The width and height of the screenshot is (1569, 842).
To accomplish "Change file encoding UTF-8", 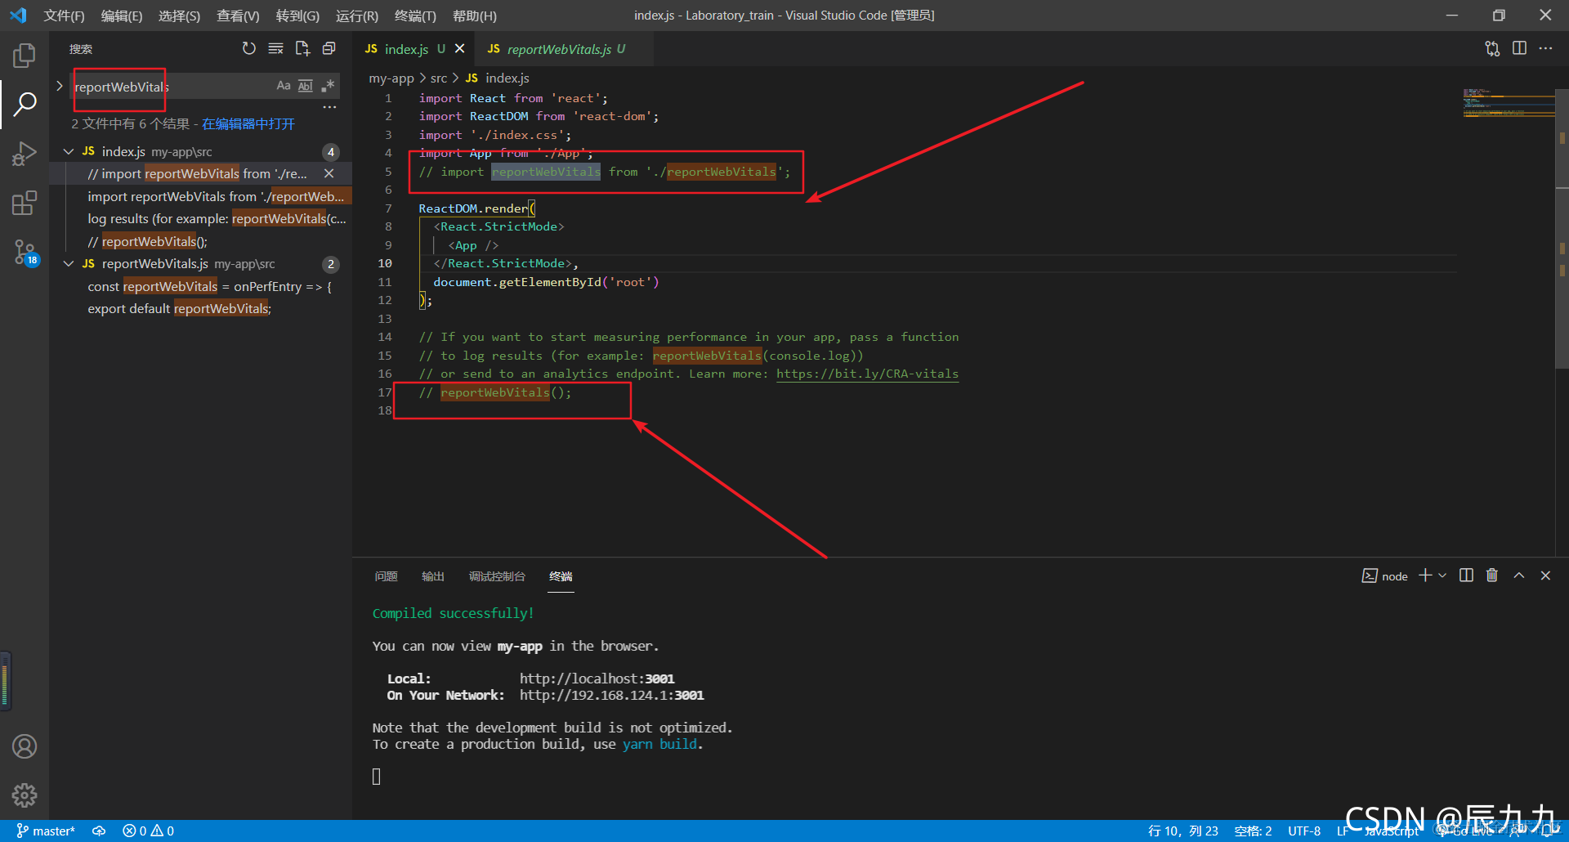I will point(1304,831).
